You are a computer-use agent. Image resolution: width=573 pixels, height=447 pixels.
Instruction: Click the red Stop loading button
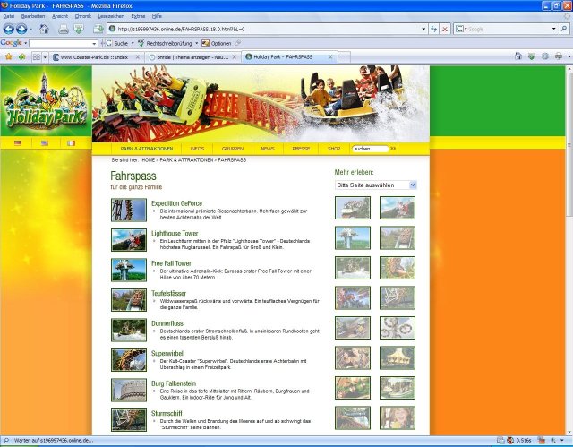point(445,29)
